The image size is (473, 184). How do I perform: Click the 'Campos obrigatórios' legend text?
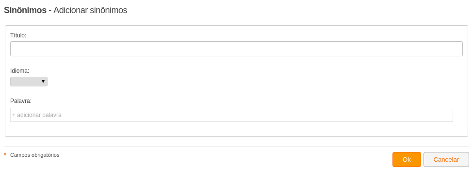pos(35,155)
